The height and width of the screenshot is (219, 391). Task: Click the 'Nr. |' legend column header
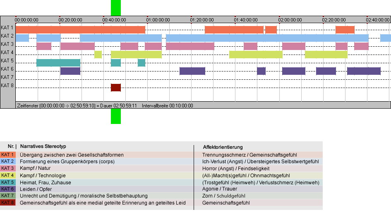click(12, 147)
